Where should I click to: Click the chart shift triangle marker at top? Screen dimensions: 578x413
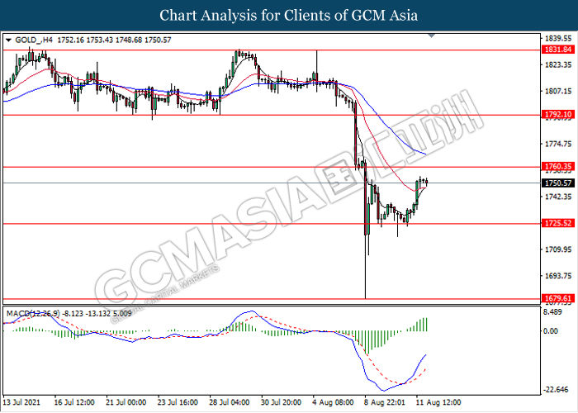431,36
